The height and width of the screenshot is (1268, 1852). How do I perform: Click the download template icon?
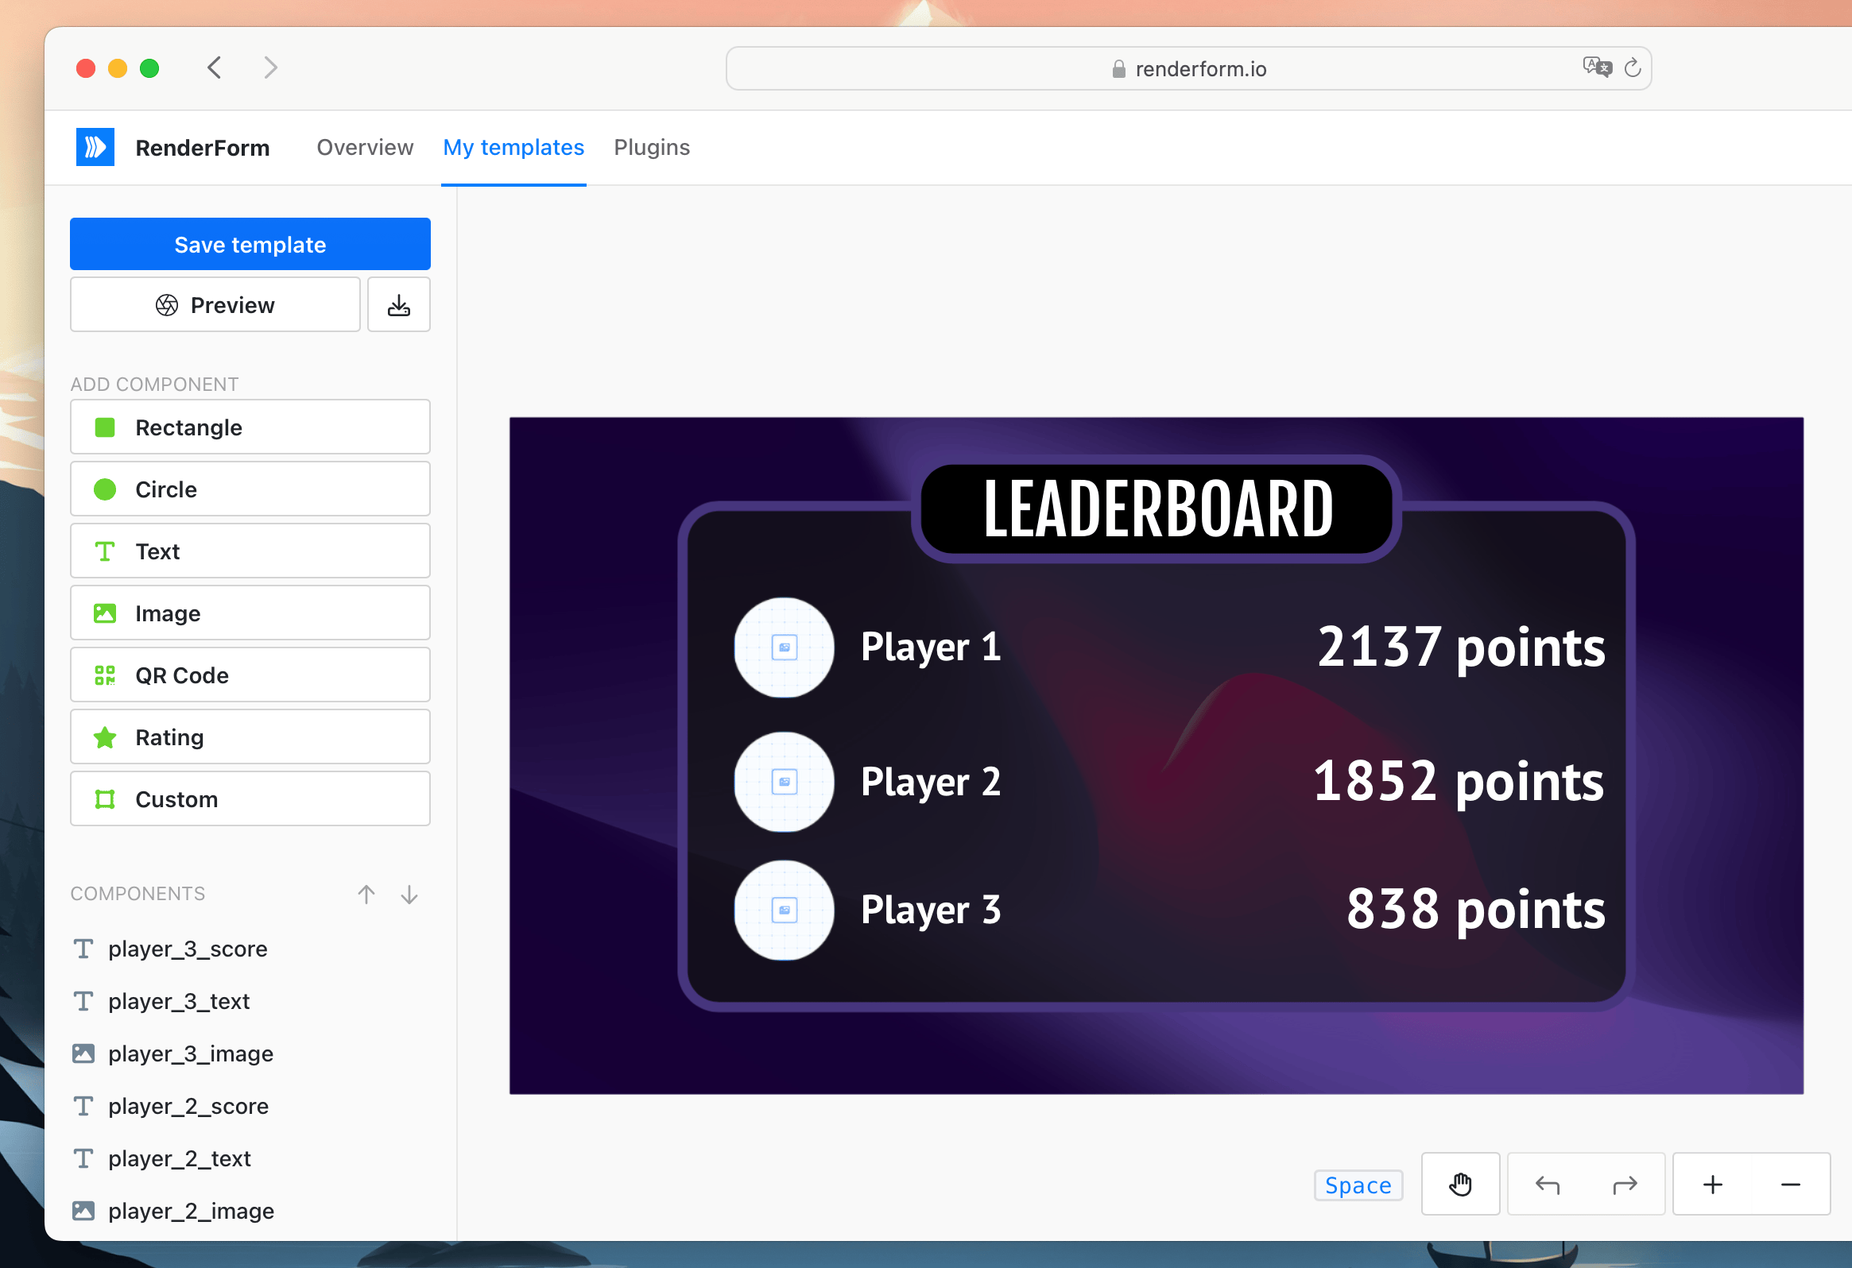click(400, 305)
